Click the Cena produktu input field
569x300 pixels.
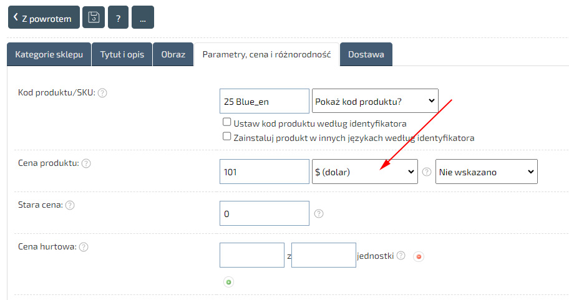click(x=265, y=172)
